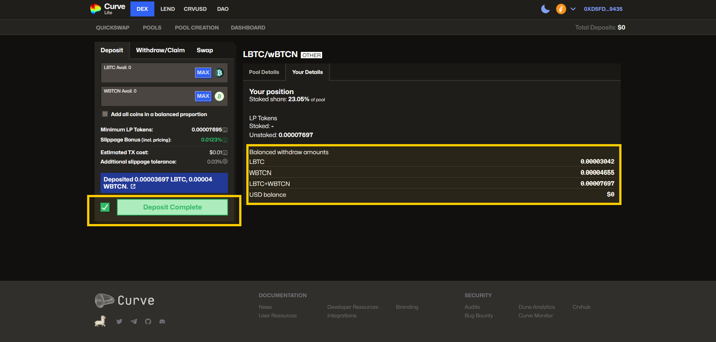
Task: Open Developer Resources link
Action: pos(353,307)
